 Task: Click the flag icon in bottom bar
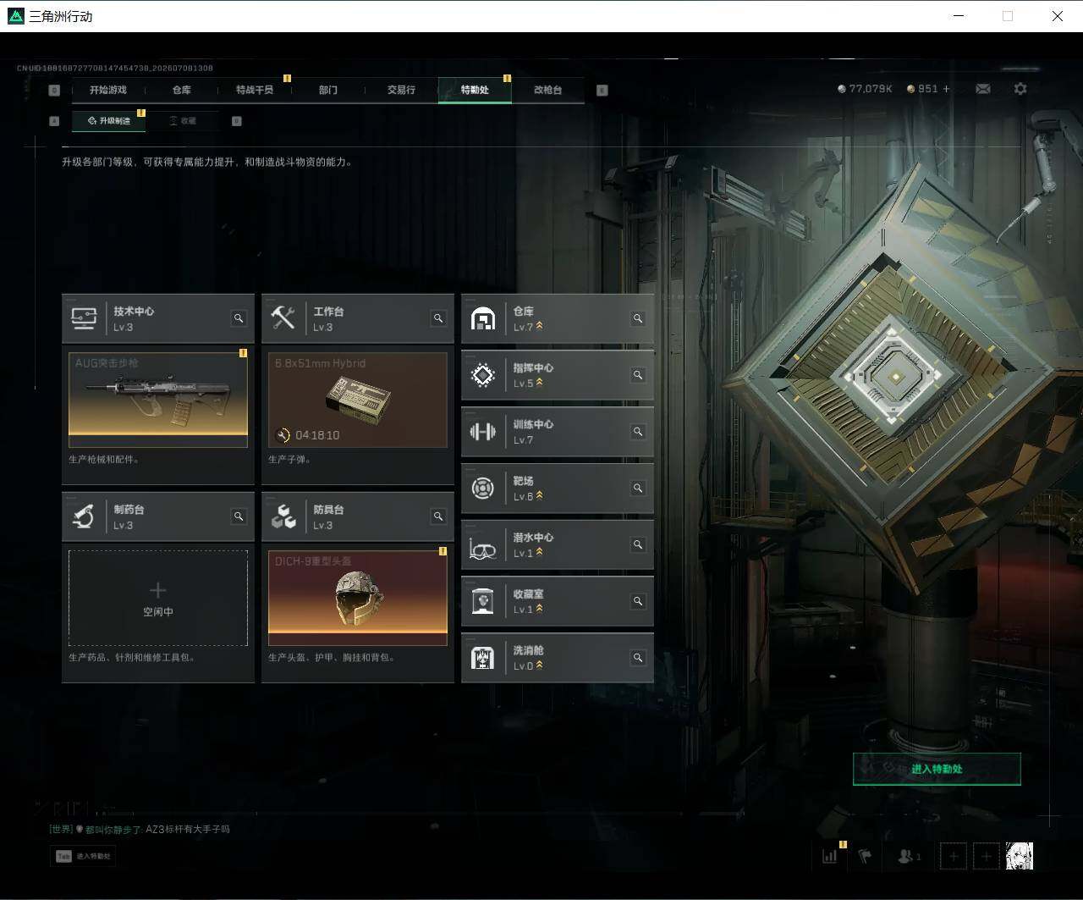865,856
